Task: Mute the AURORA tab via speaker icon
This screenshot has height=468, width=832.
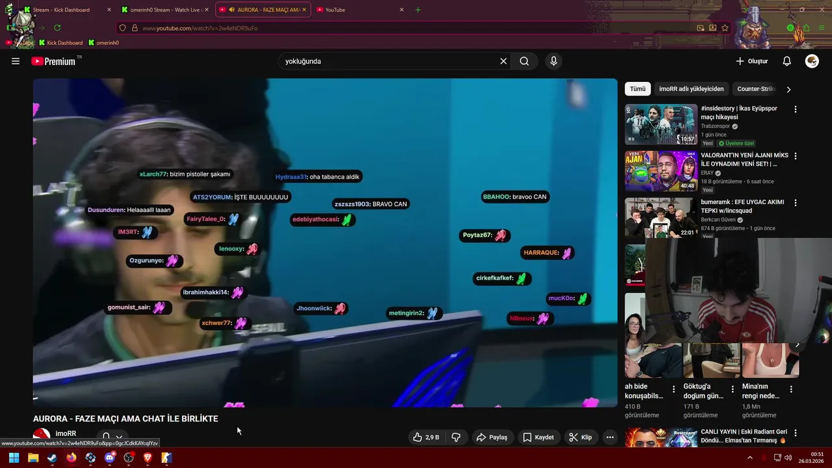Action: point(232,10)
